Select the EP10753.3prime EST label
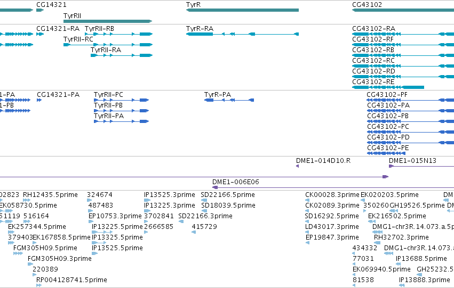The width and height of the screenshot is (454, 288). (115, 216)
